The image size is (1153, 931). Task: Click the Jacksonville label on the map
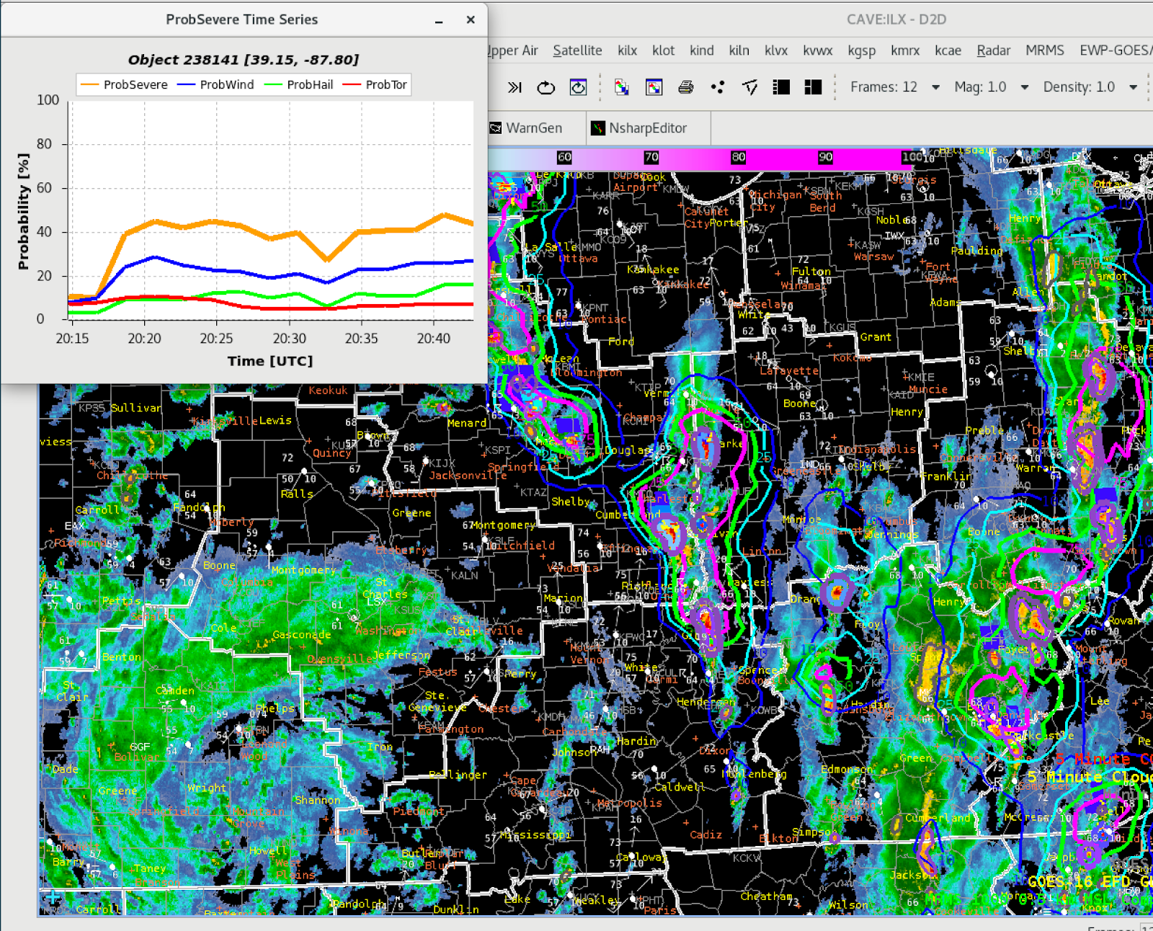click(468, 476)
